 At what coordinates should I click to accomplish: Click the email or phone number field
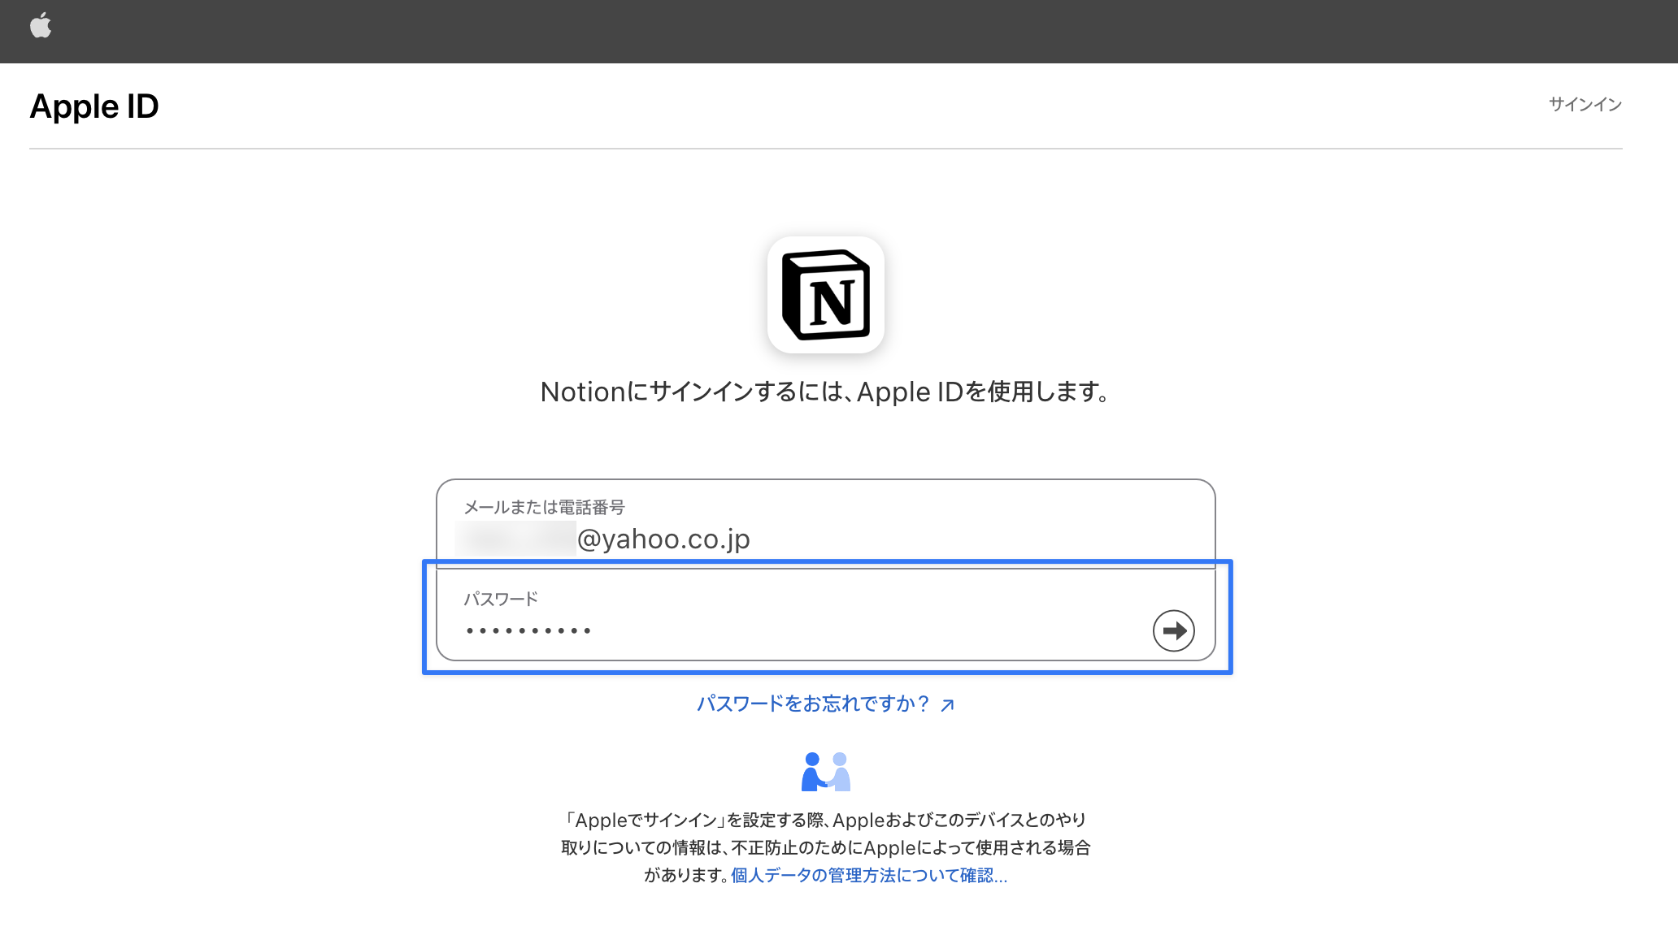coord(826,524)
